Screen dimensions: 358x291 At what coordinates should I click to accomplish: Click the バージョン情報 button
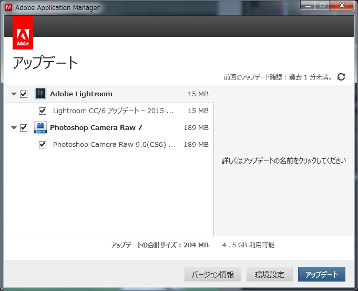[x=213, y=274]
